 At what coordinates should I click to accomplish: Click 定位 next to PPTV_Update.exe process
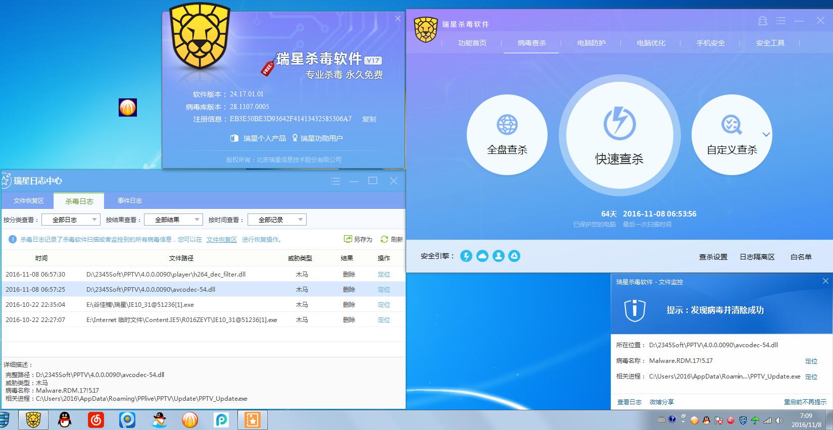[811, 377]
